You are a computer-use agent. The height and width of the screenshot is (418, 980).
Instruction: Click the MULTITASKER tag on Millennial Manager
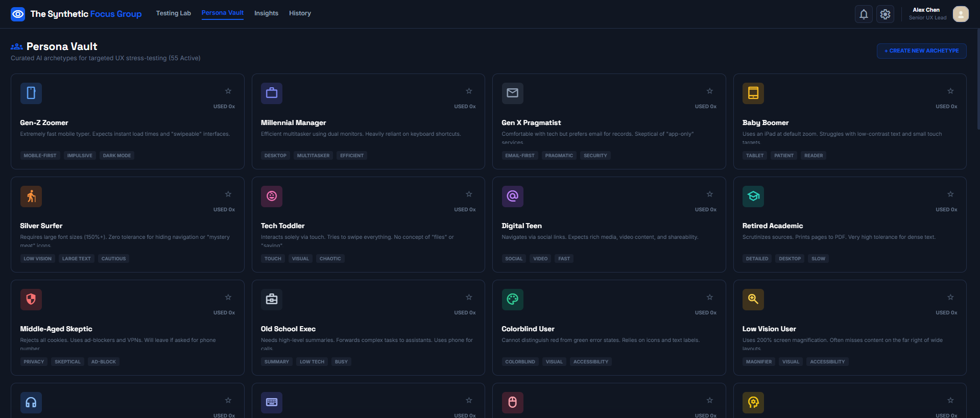pos(313,156)
